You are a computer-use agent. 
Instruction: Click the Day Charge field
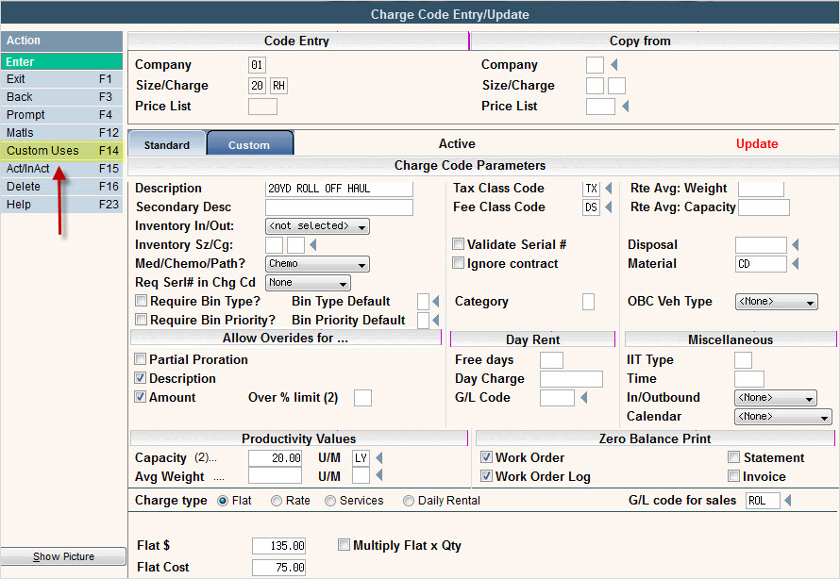click(572, 379)
